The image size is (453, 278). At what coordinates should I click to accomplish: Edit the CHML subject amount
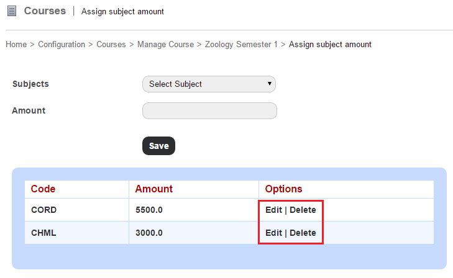point(273,233)
